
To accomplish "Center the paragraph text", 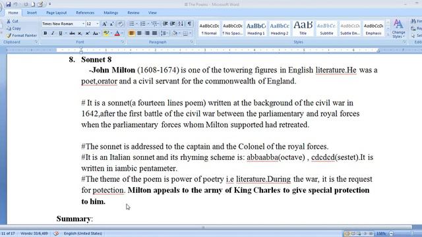I will [x=139, y=34].
